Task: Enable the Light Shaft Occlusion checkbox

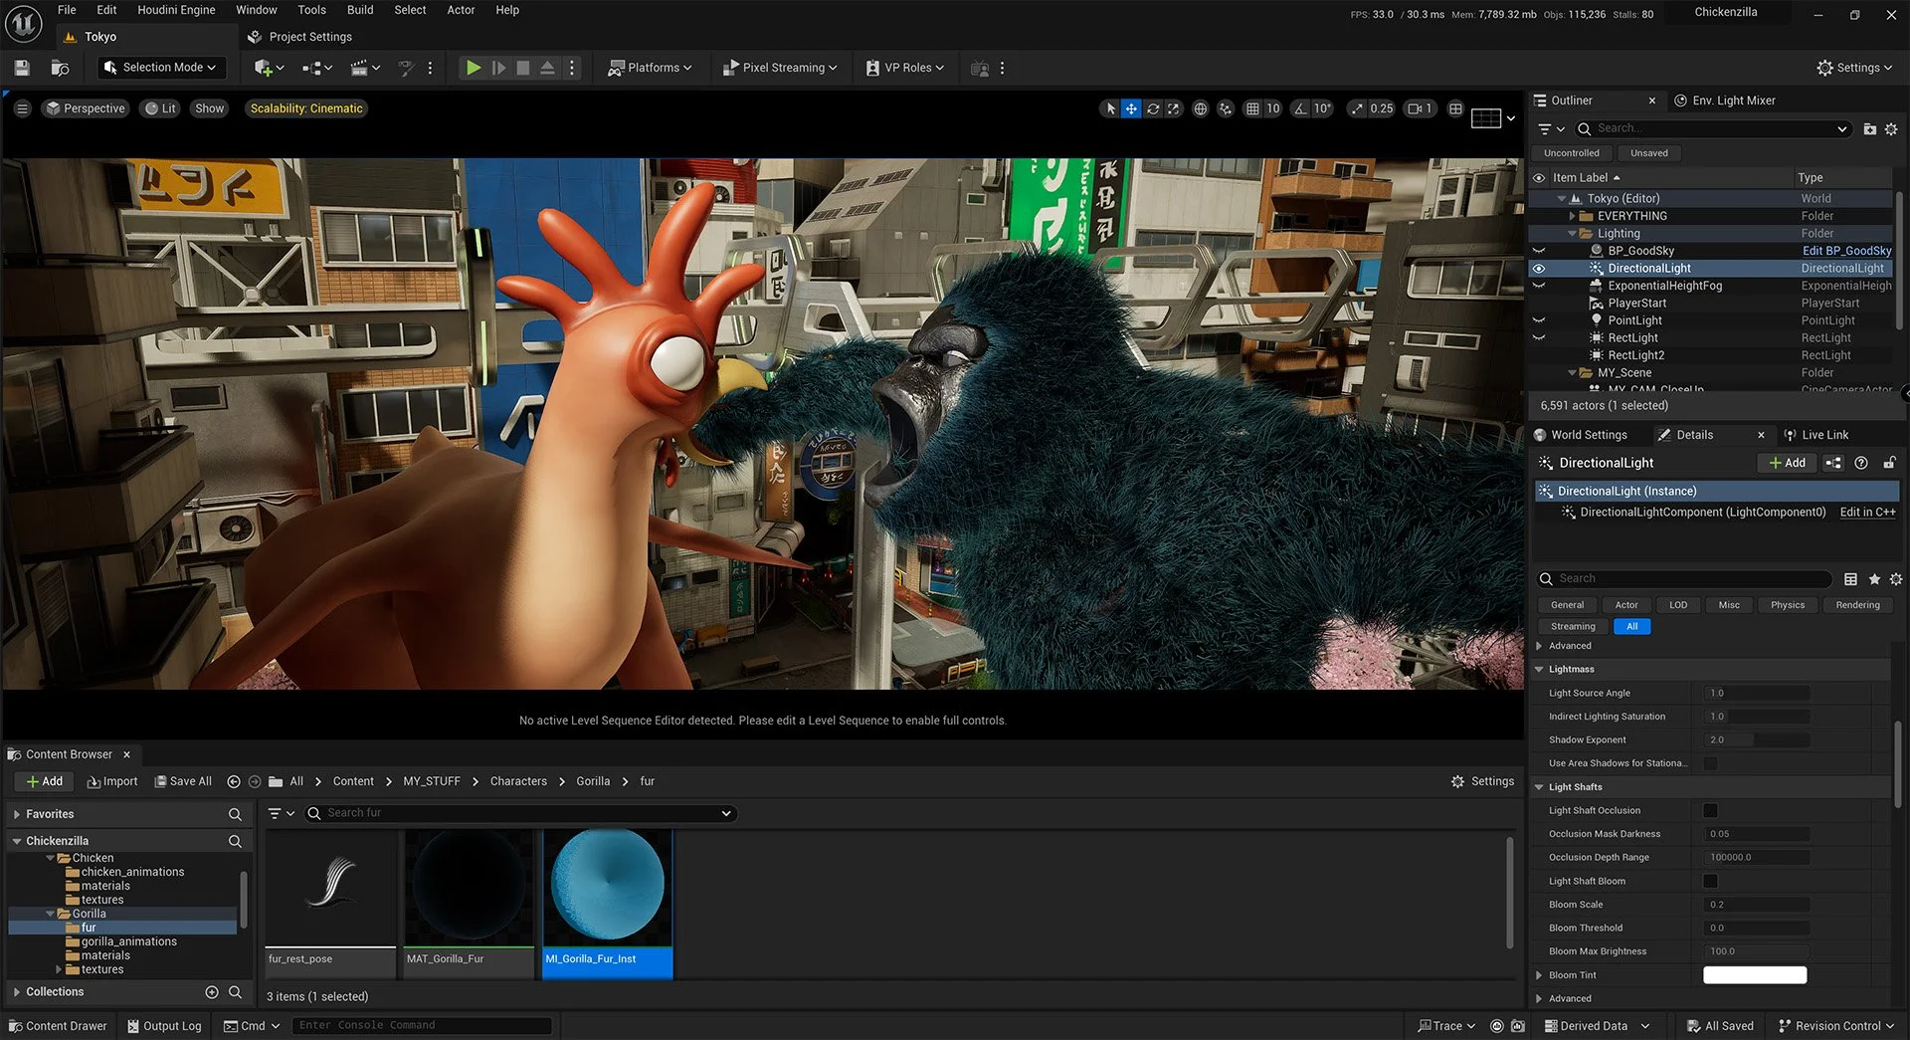Action: click(1710, 811)
